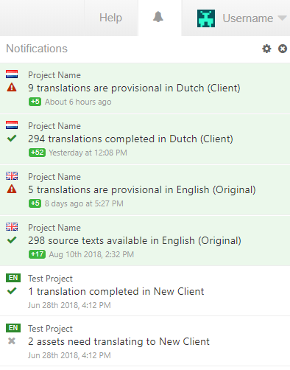Click the notifications bell icon
Image resolution: width=290 pixels, height=370 pixels.
158,17
